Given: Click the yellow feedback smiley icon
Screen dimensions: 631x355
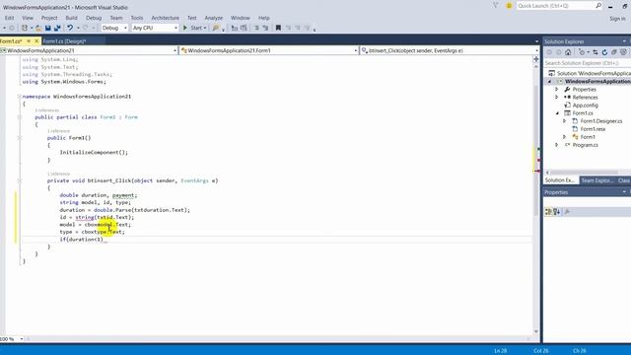Looking at the screenshot, I should (509, 6).
